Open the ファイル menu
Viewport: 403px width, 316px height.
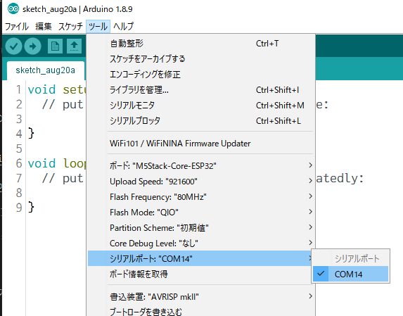[17, 26]
